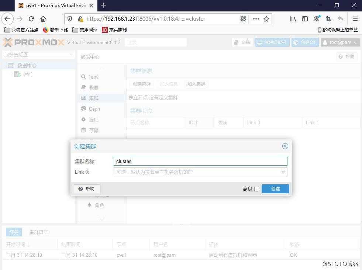The width and height of the screenshot is (362, 270).
Task: Open 概要 in datacenter menu
Action: point(102,88)
